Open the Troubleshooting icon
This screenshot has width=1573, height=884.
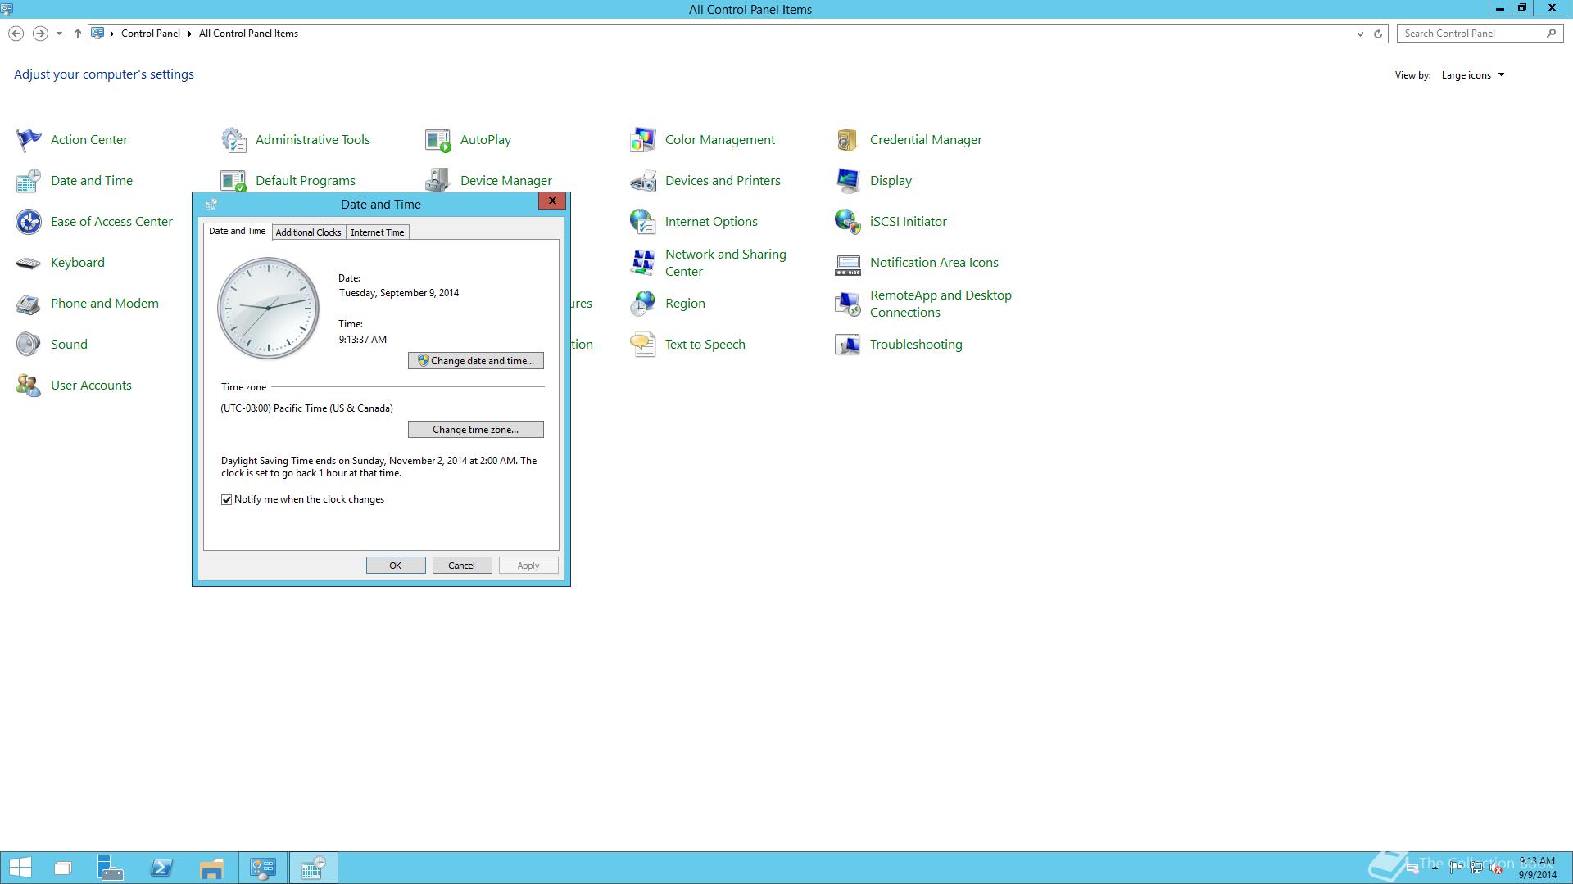(848, 345)
